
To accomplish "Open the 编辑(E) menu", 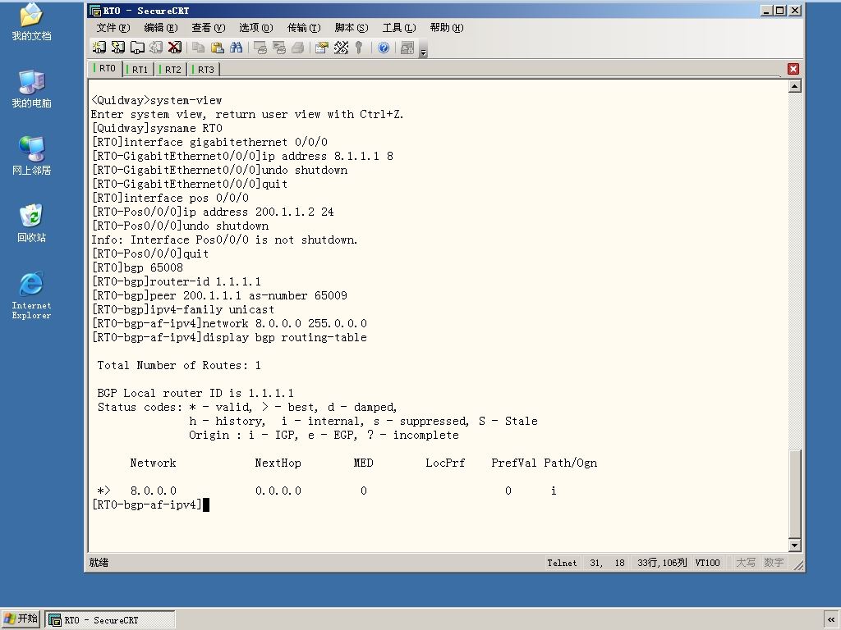I will pos(161,28).
